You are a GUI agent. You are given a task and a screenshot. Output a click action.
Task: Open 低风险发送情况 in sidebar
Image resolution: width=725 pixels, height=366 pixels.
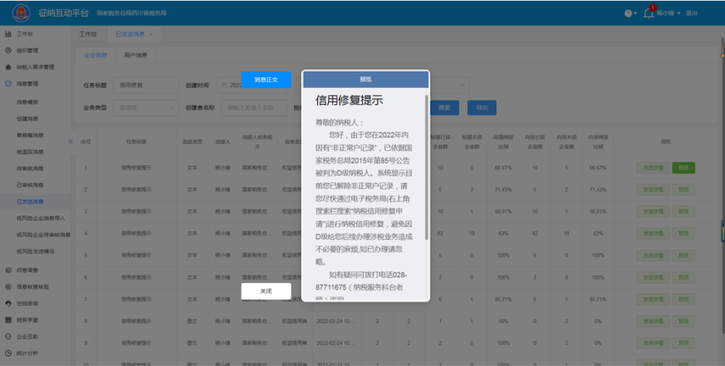click(36, 251)
